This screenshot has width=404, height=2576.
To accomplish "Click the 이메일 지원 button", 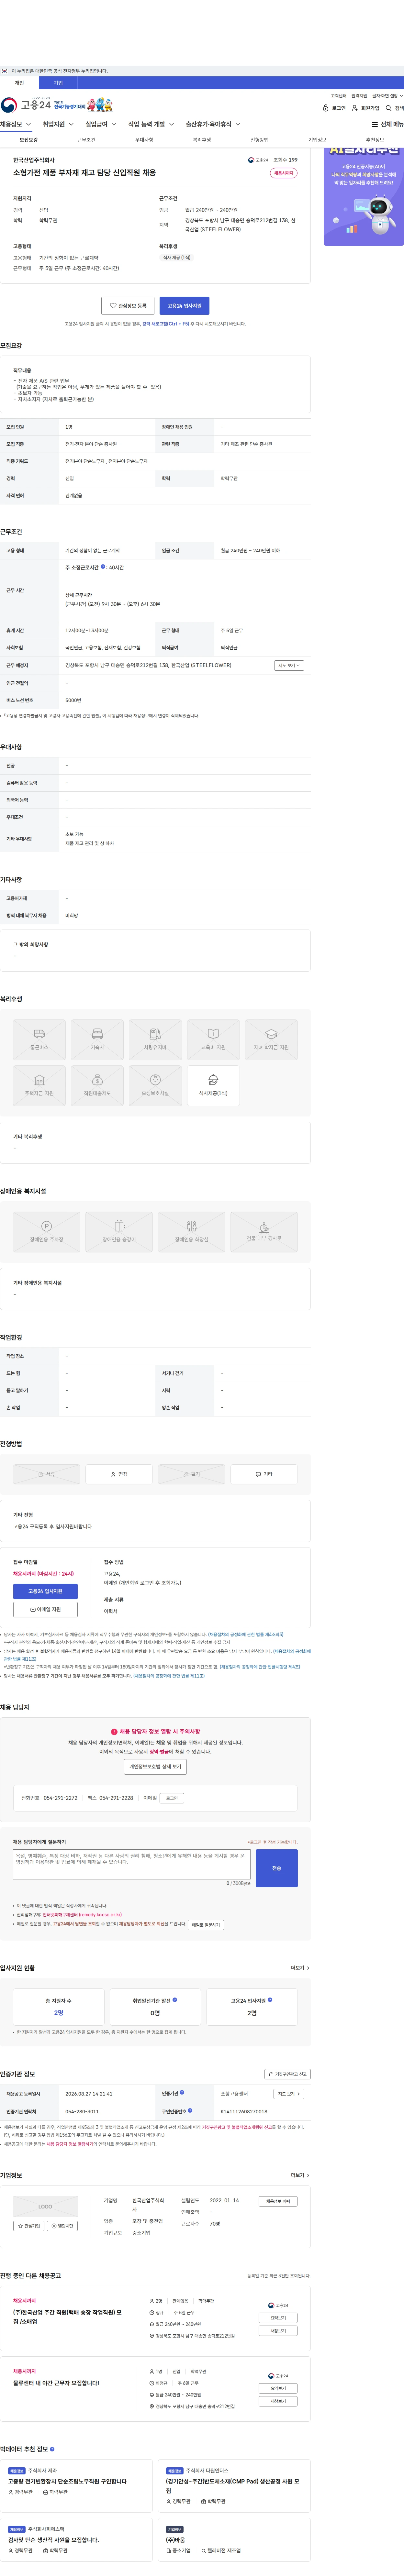I will [45, 1609].
